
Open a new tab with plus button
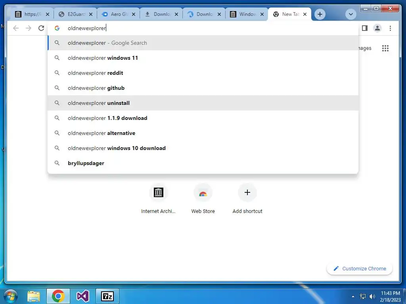320,14
